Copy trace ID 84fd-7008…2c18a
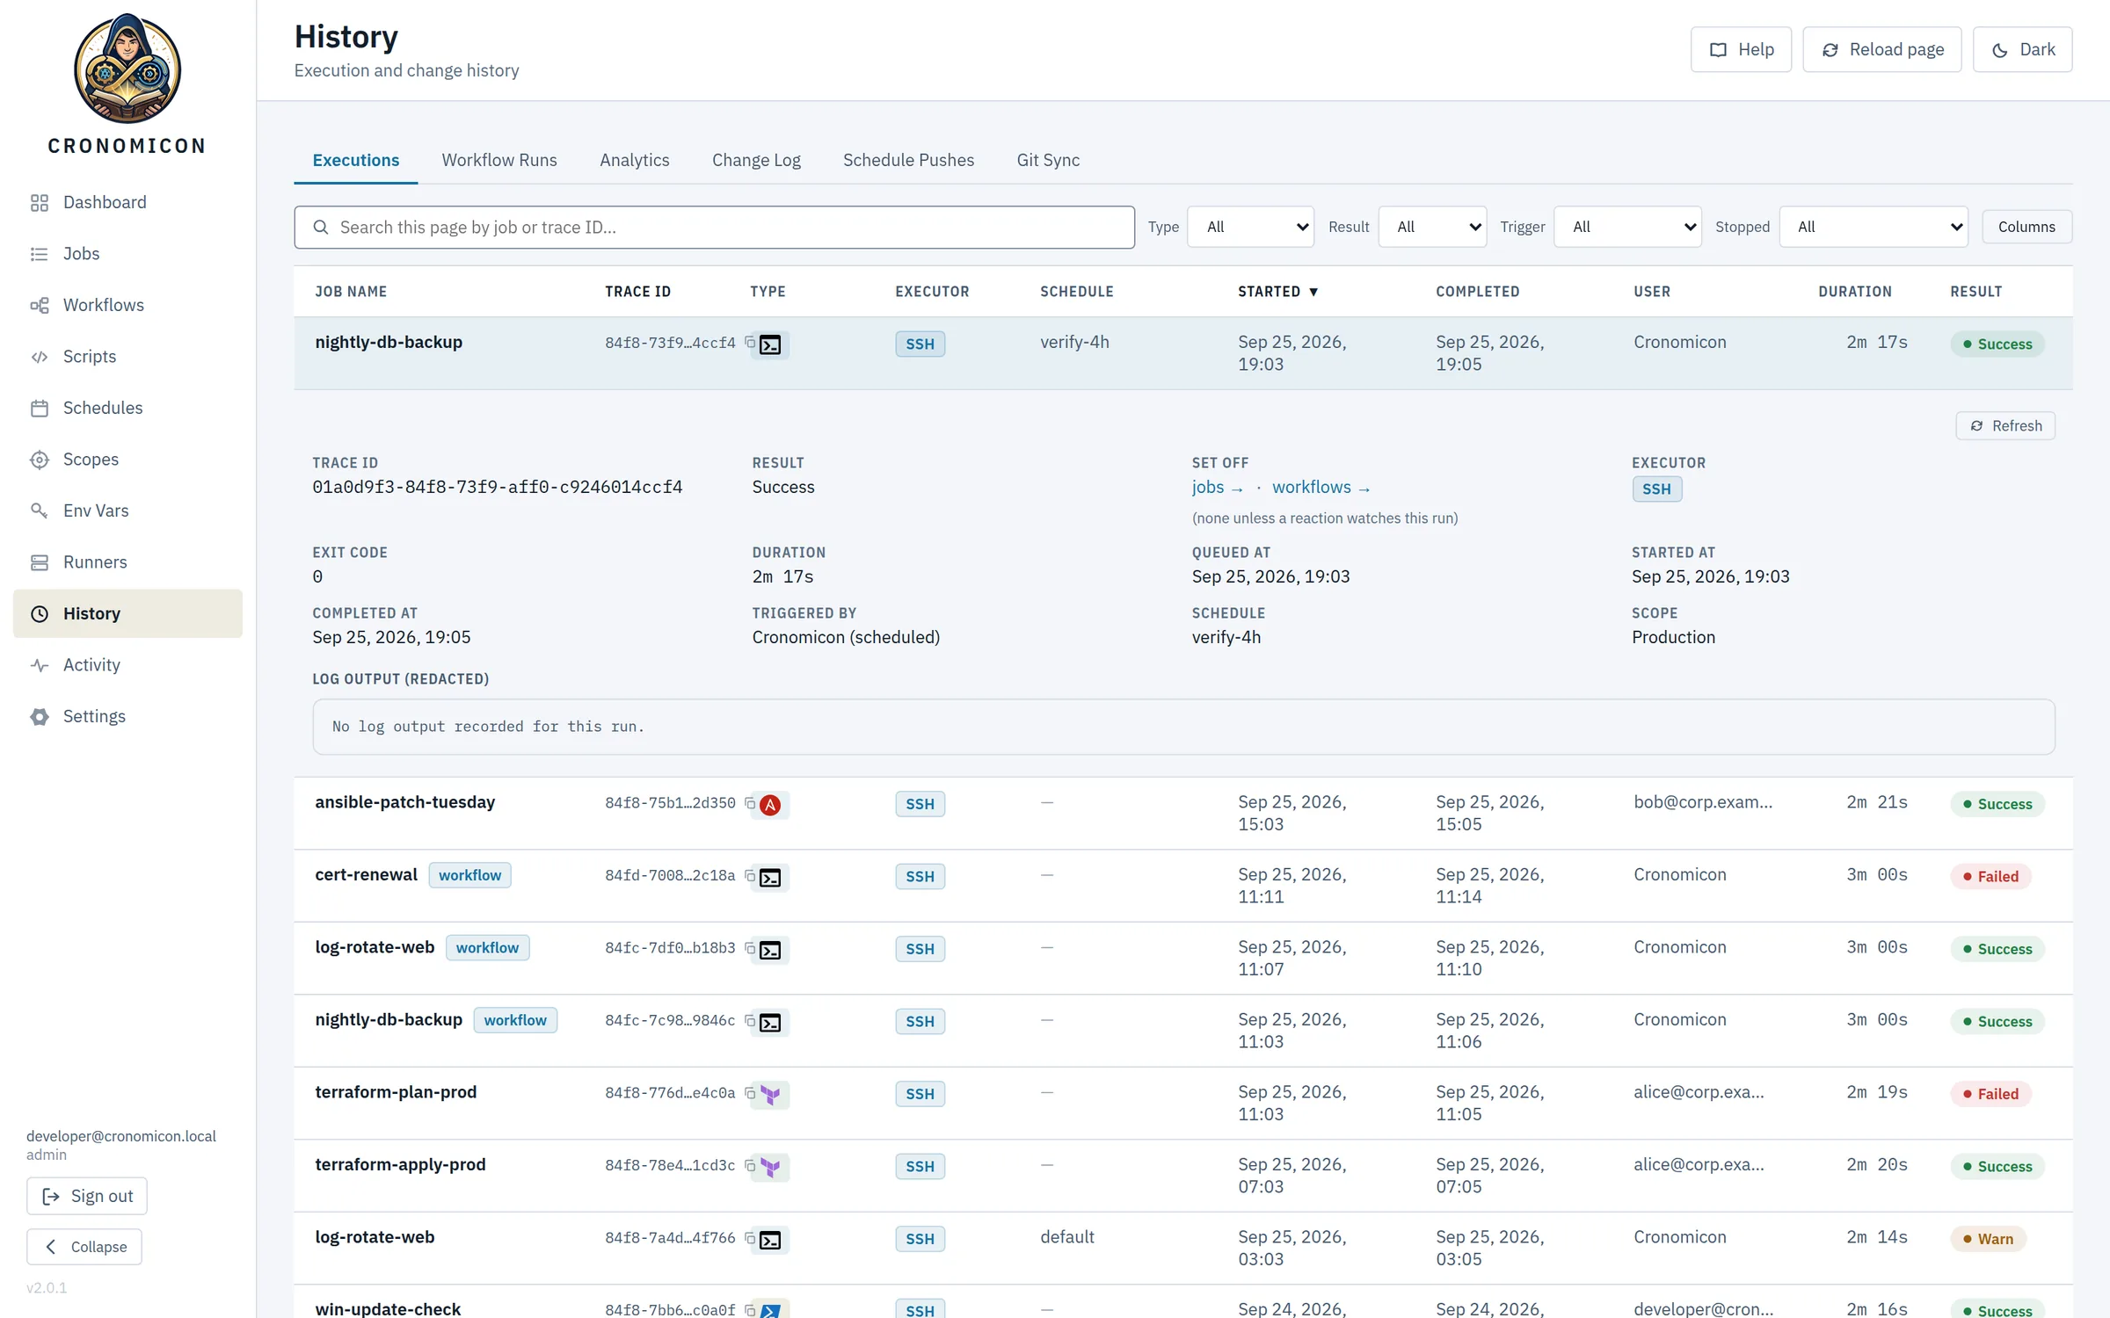 click(x=750, y=875)
